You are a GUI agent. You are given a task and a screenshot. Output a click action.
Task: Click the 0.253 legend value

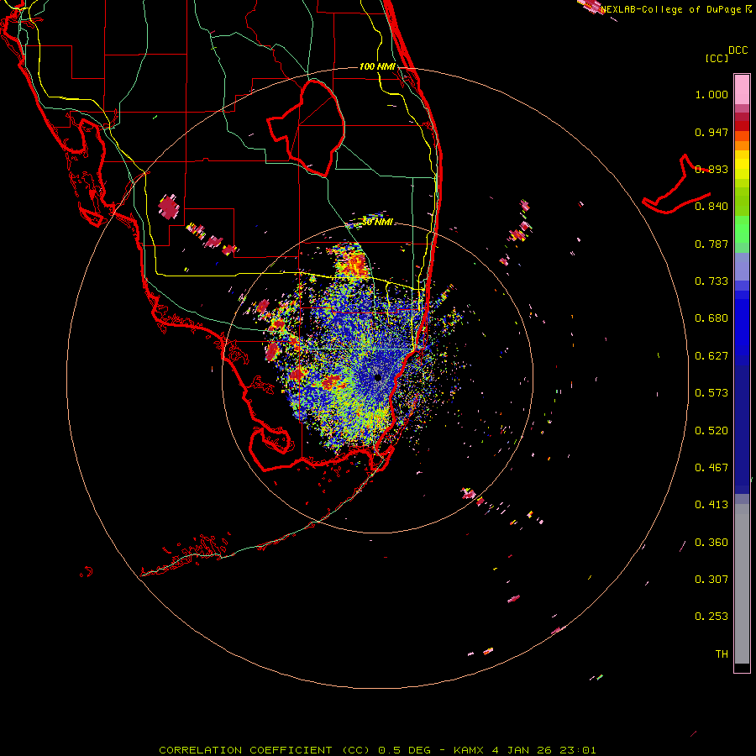pyautogui.click(x=711, y=617)
